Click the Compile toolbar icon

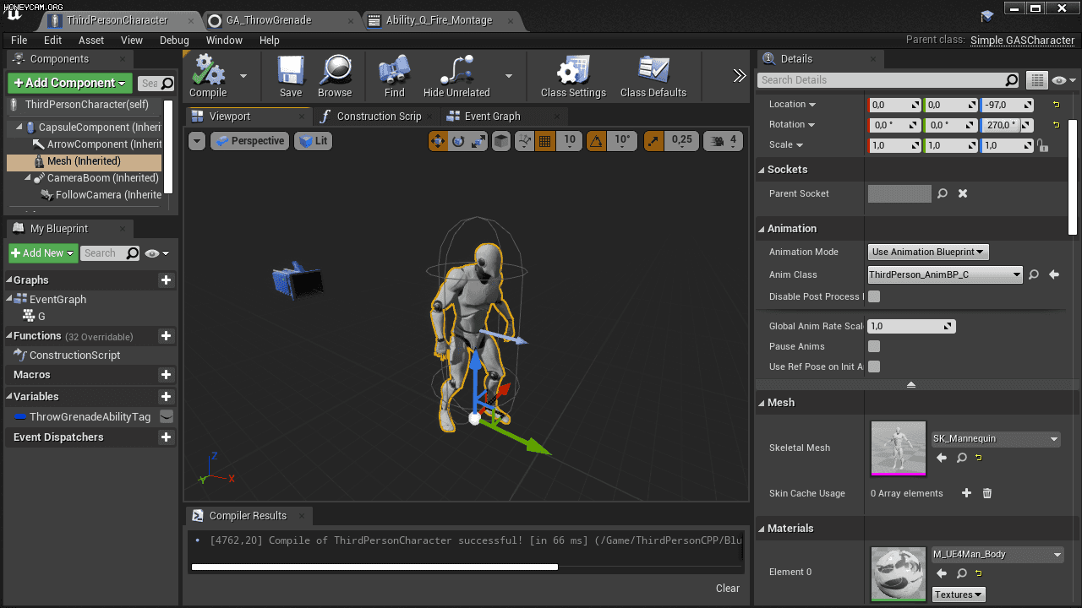click(208, 75)
